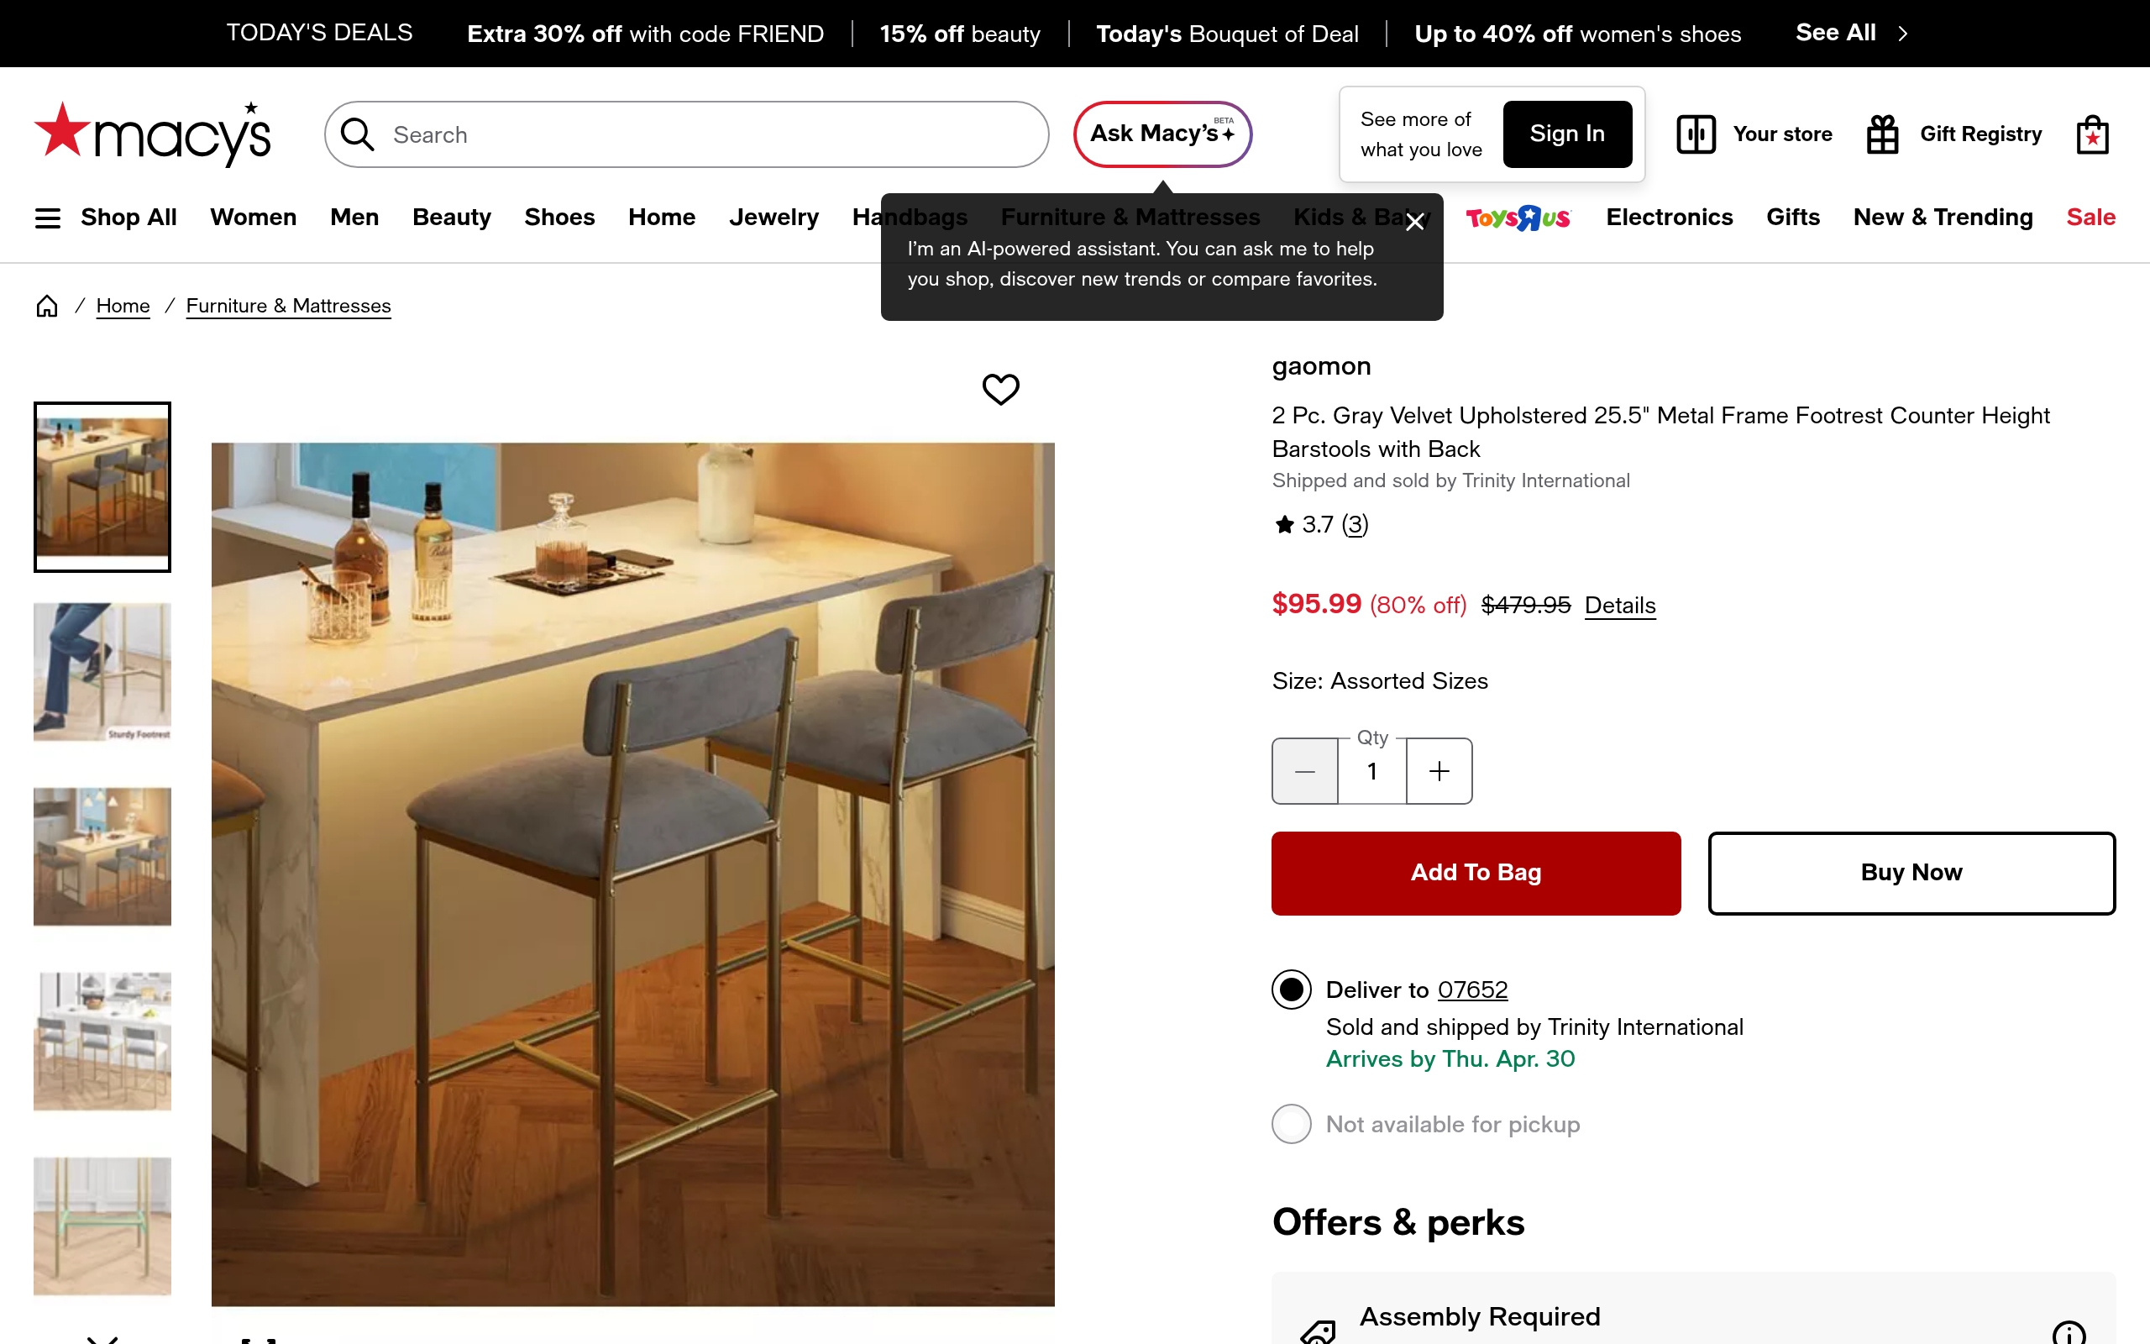Open Your store locator icon

coord(1696,134)
